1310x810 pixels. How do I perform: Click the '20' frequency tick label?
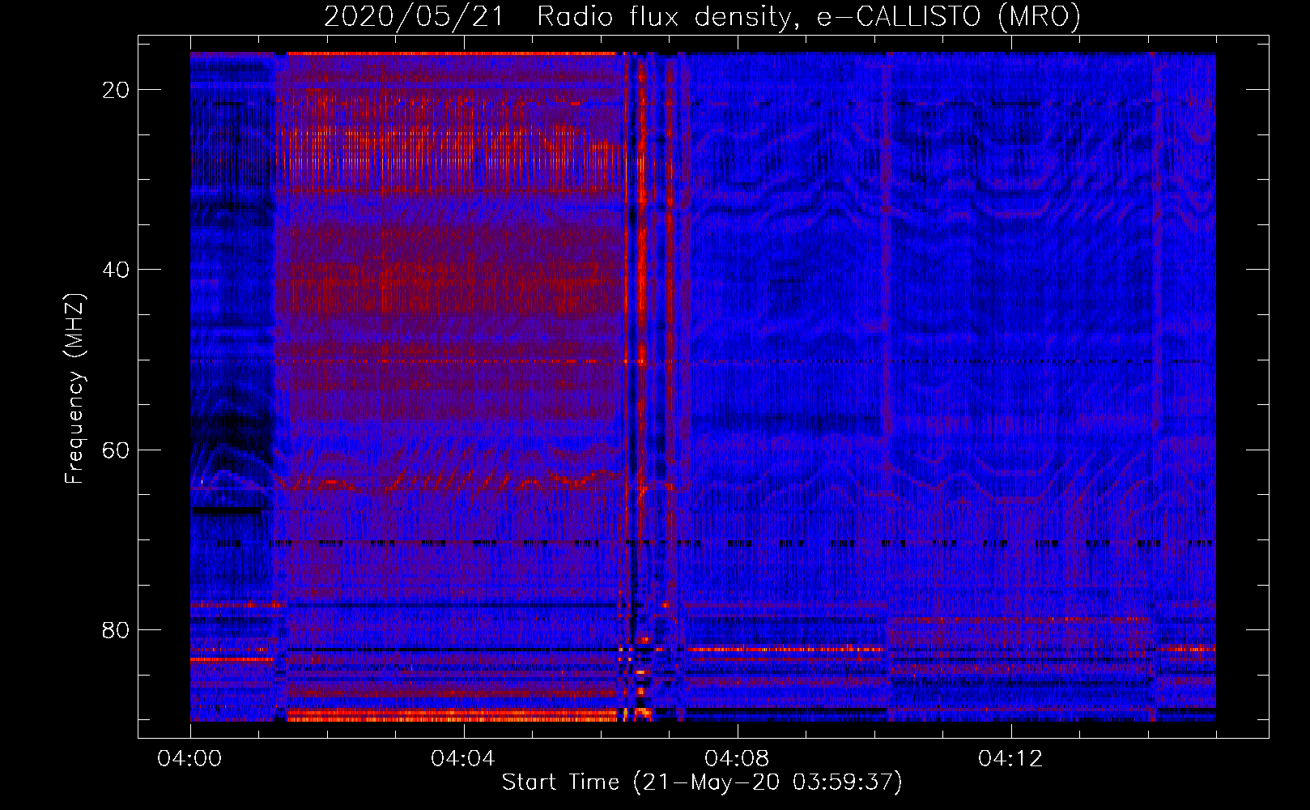tap(116, 90)
